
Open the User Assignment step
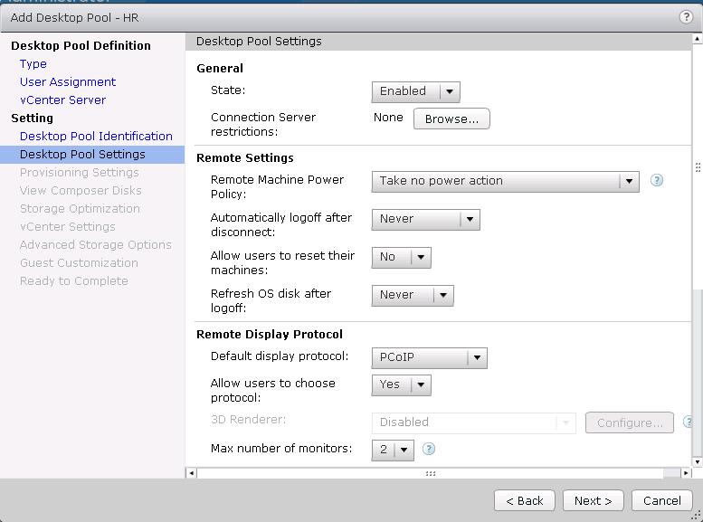[x=68, y=82]
